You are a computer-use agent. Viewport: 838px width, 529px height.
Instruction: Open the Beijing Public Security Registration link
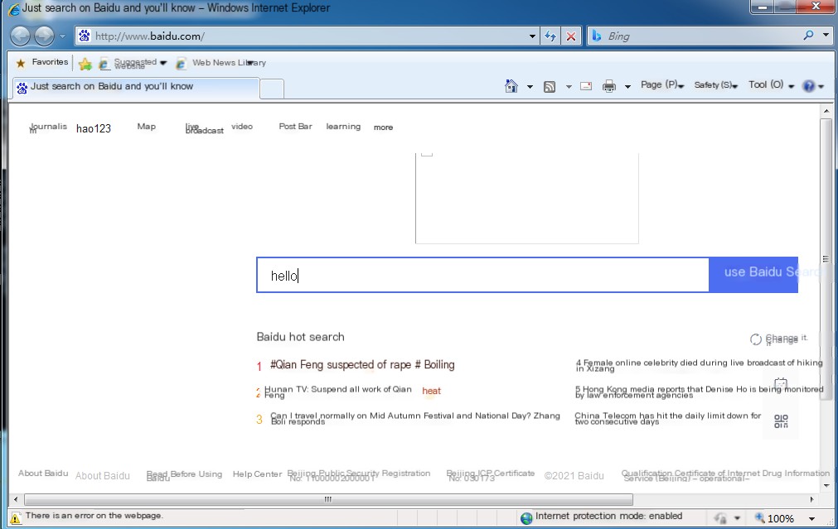click(x=359, y=475)
